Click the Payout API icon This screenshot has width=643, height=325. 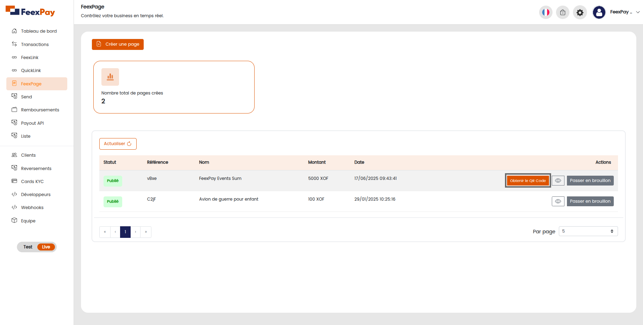(14, 123)
